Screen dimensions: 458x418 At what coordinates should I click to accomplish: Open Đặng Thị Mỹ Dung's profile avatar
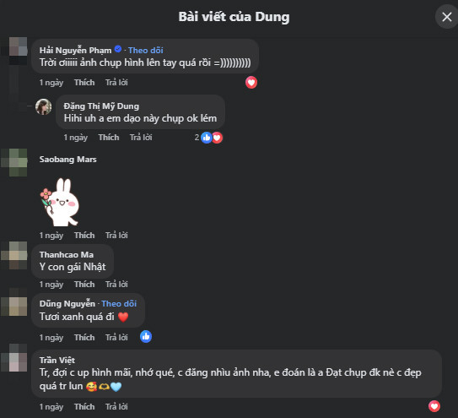tap(44, 106)
